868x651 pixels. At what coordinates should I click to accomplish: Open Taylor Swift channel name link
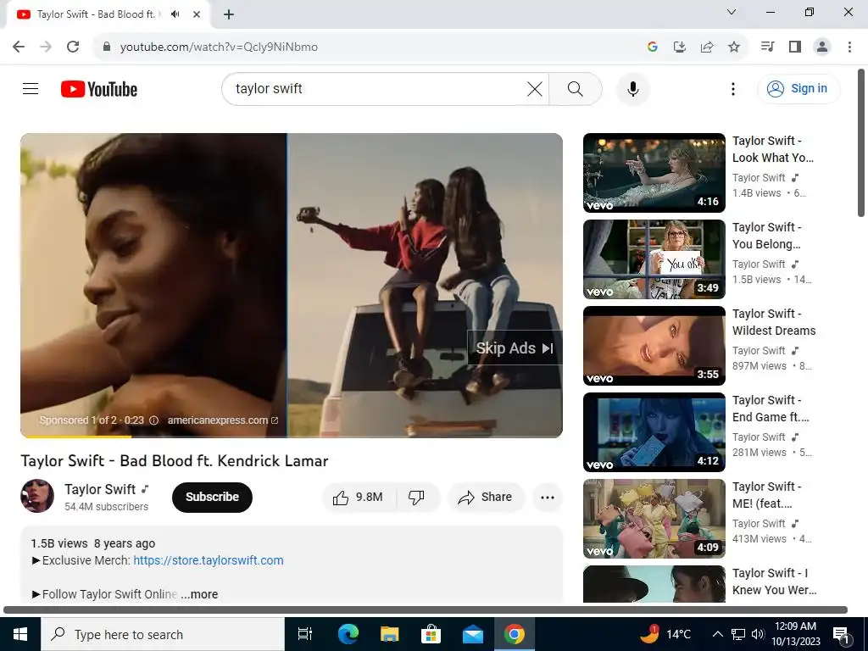(100, 489)
